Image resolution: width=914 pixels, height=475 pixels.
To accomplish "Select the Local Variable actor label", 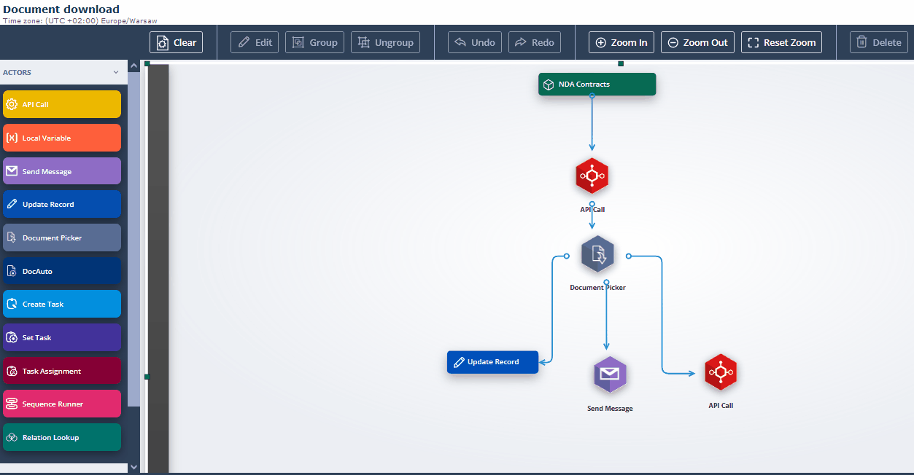I will [47, 138].
